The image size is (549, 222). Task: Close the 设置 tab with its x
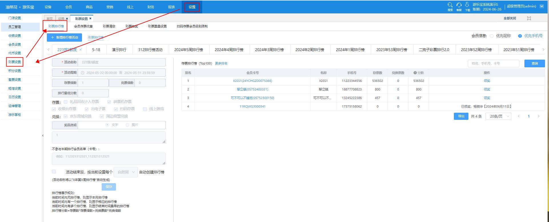click(67, 19)
